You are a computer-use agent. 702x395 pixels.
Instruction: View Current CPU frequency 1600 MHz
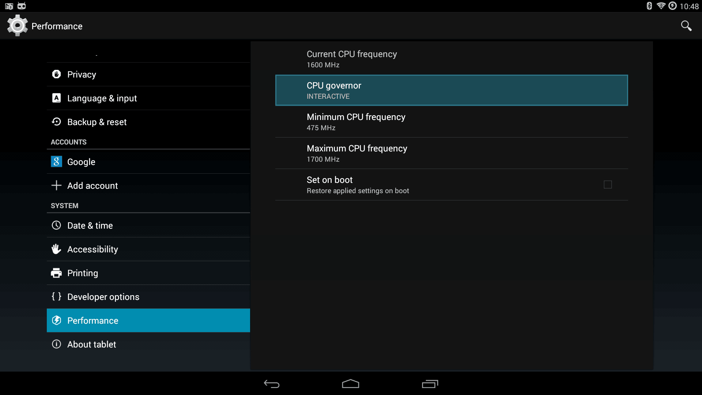(451, 59)
